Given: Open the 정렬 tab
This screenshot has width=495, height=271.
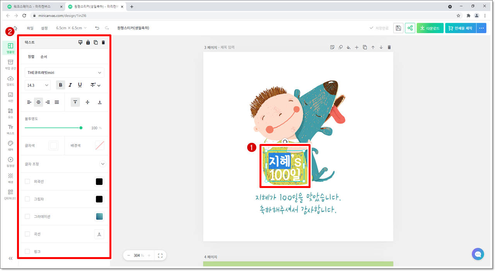Looking at the screenshot, I should (x=31, y=57).
